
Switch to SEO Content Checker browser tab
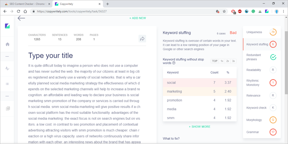pos(26,4)
